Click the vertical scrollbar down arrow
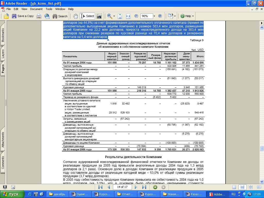Viewport: 264px width, 198px height. [x=262, y=182]
